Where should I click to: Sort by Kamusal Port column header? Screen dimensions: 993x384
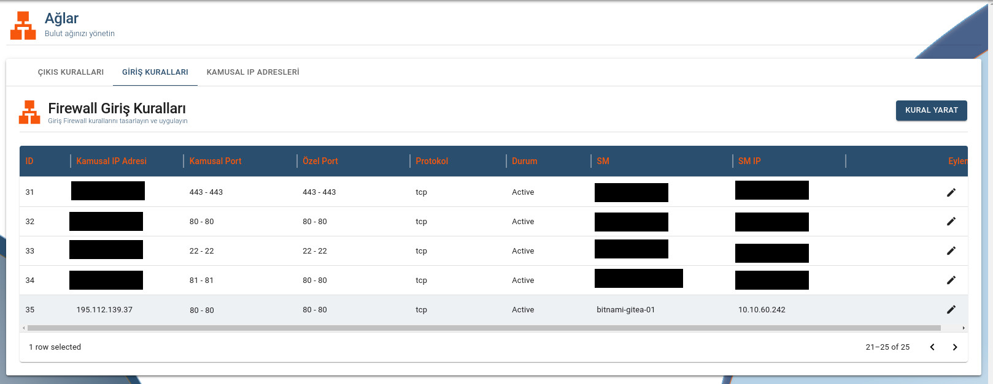click(215, 161)
